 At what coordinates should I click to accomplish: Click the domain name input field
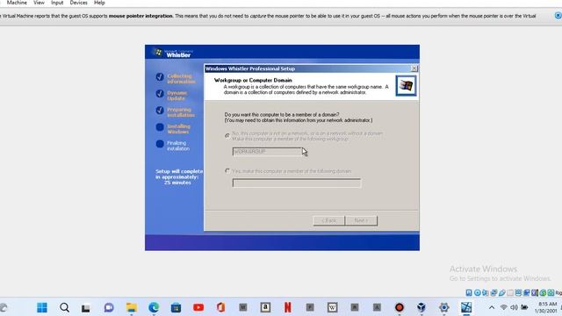point(297,183)
